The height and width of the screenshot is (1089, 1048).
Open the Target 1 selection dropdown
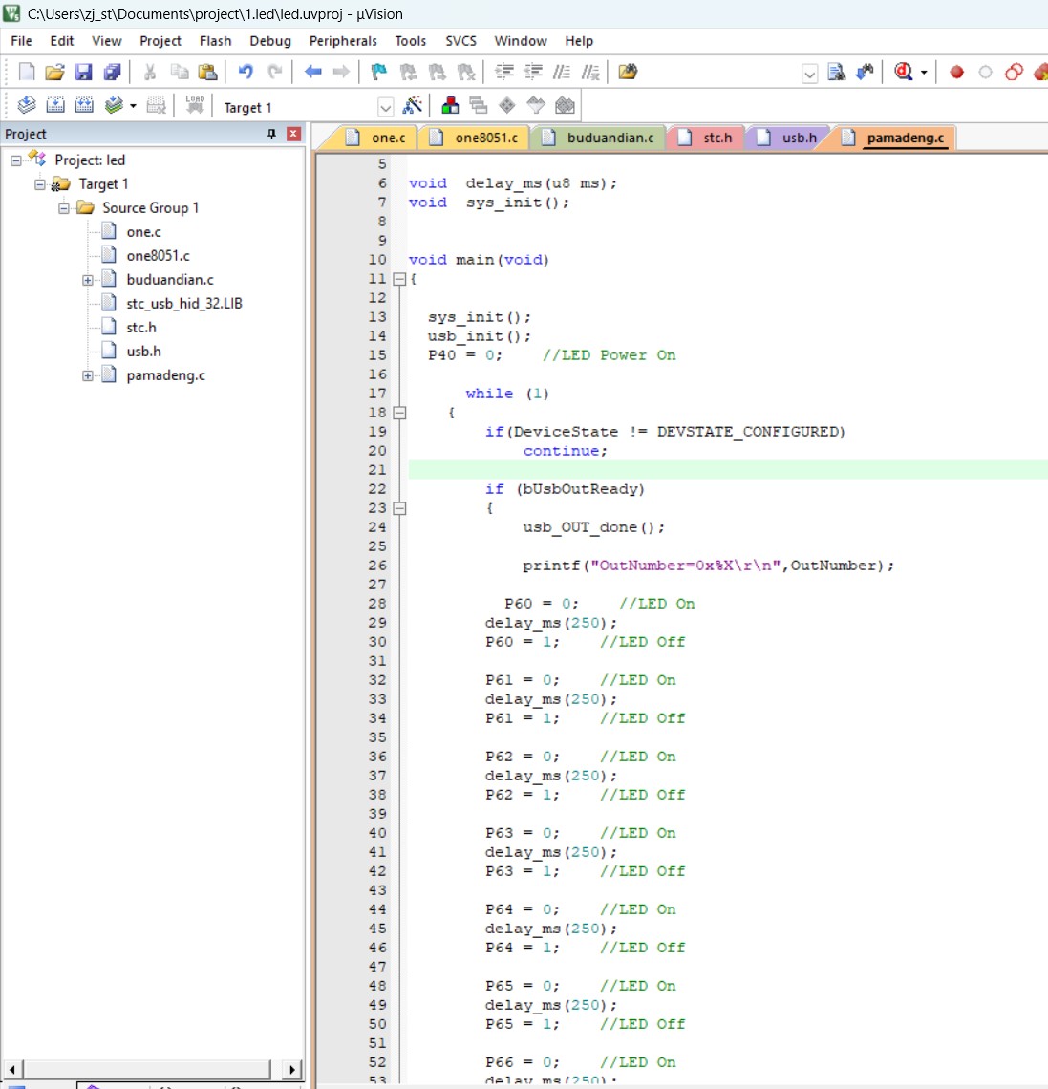point(385,108)
